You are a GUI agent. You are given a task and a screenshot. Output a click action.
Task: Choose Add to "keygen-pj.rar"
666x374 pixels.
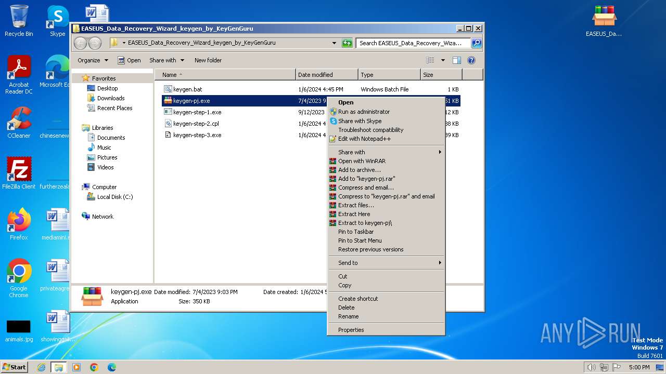pos(386,179)
